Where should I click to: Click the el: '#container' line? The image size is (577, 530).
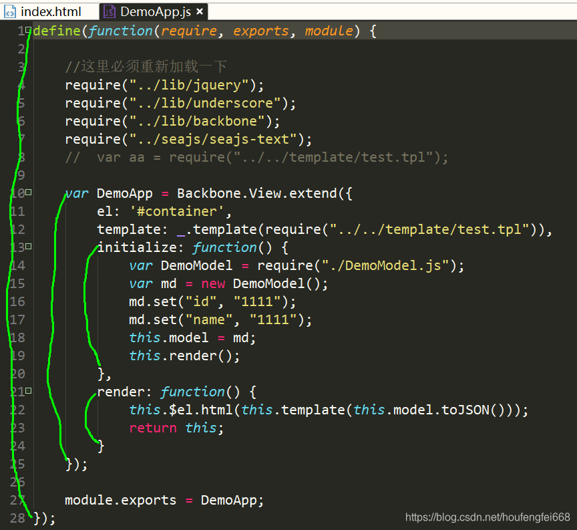[x=164, y=211]
